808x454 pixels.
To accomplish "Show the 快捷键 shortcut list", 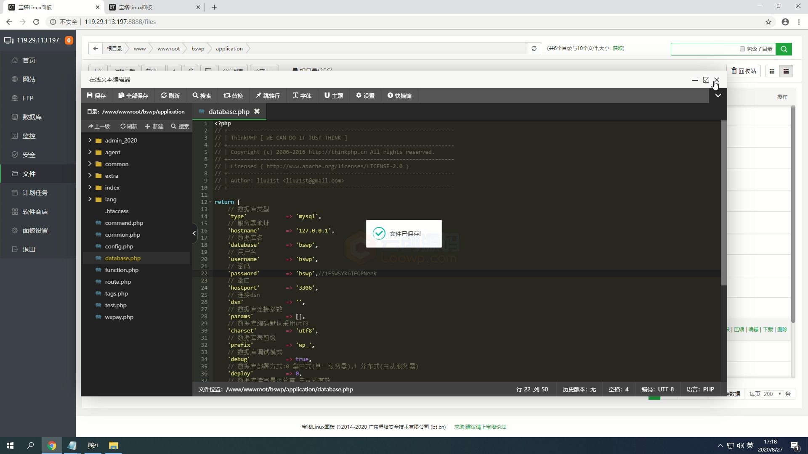I will [399, 96].
